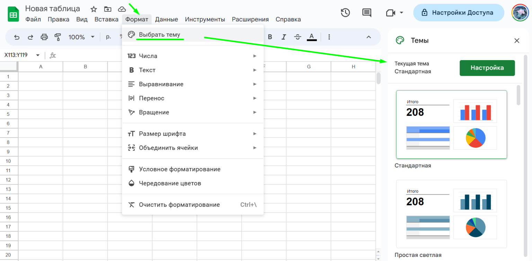This screenshot has height=261, width=532.
Task: Click the Настройки Доступа share button
Action: tap(459, 13)
